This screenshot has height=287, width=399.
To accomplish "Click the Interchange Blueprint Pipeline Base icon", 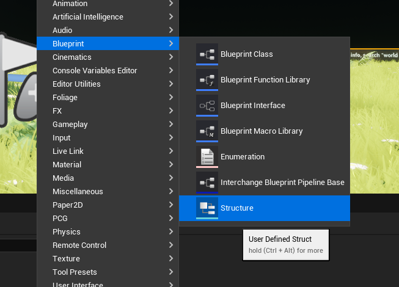I will pos(207,182).
